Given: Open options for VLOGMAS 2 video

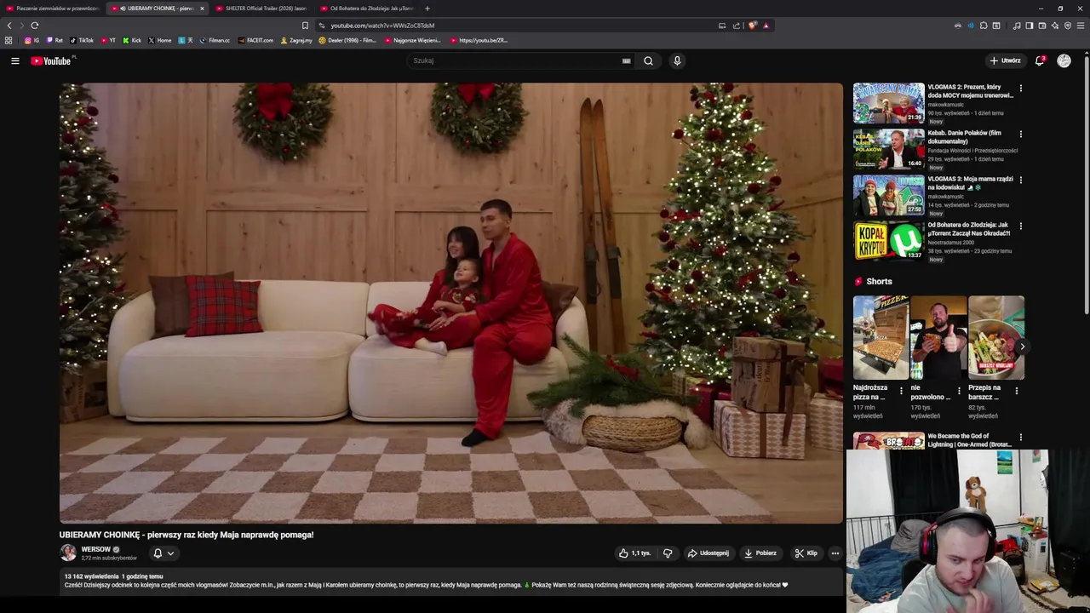Looking at the screenshot, I should tap(1020, 88).
